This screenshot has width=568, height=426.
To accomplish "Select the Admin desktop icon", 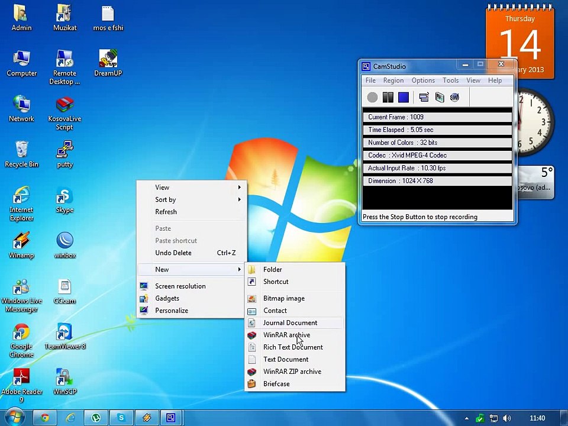I will pyautogui.click(x=21, y=17).
